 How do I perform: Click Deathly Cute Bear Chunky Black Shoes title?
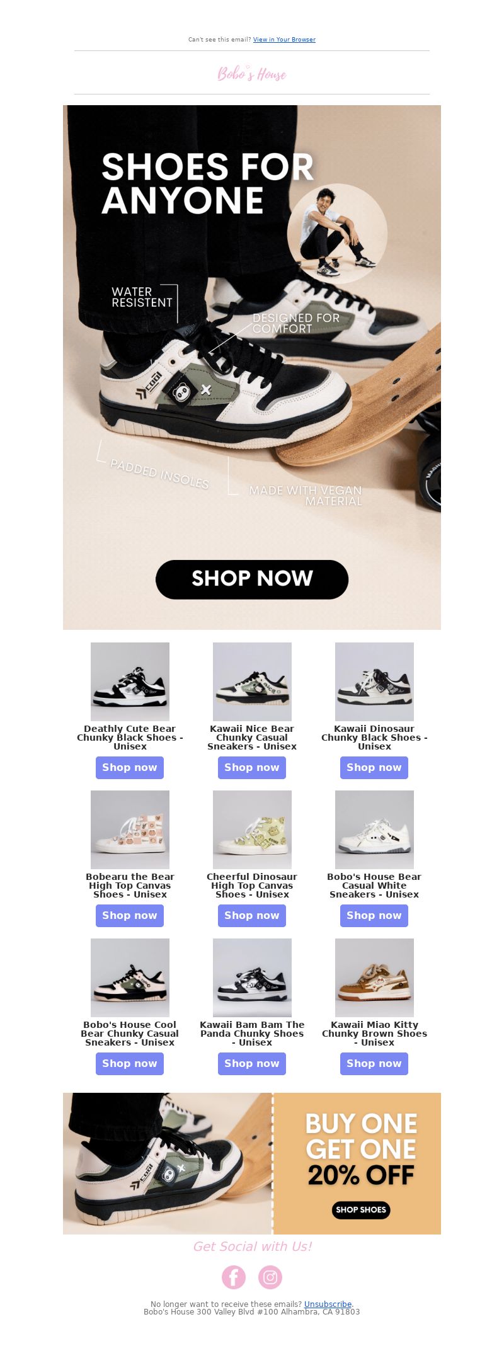(x=130, y=738)
